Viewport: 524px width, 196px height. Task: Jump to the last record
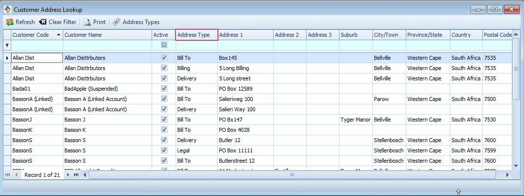coord(76,175)
